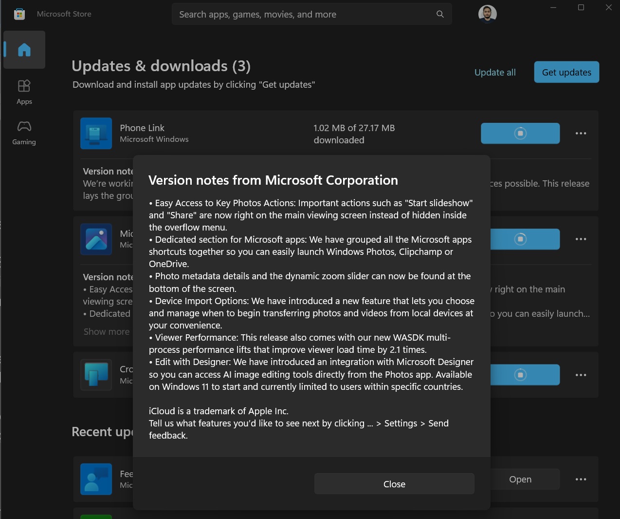Click the Update all link
Screen dimensions: 620x519
point(494,72)
